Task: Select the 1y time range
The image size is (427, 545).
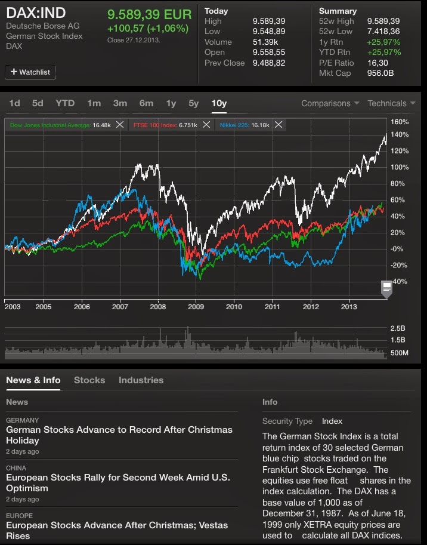Action: (x=171, y=103)
